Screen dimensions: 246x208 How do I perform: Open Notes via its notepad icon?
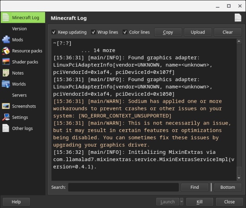(6, 73)
